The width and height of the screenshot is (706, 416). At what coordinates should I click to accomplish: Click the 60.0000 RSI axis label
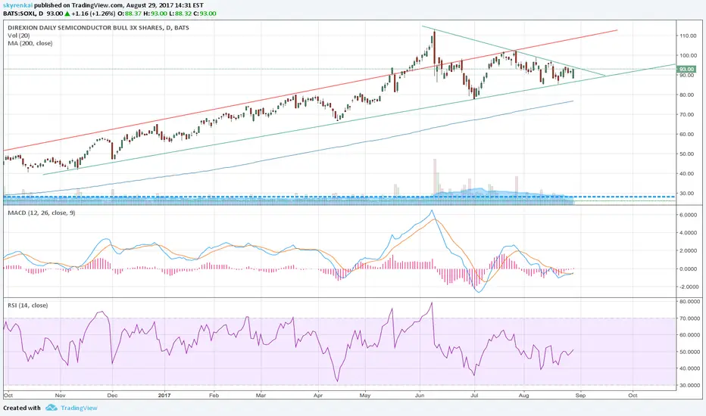click(x=690, y=335)
